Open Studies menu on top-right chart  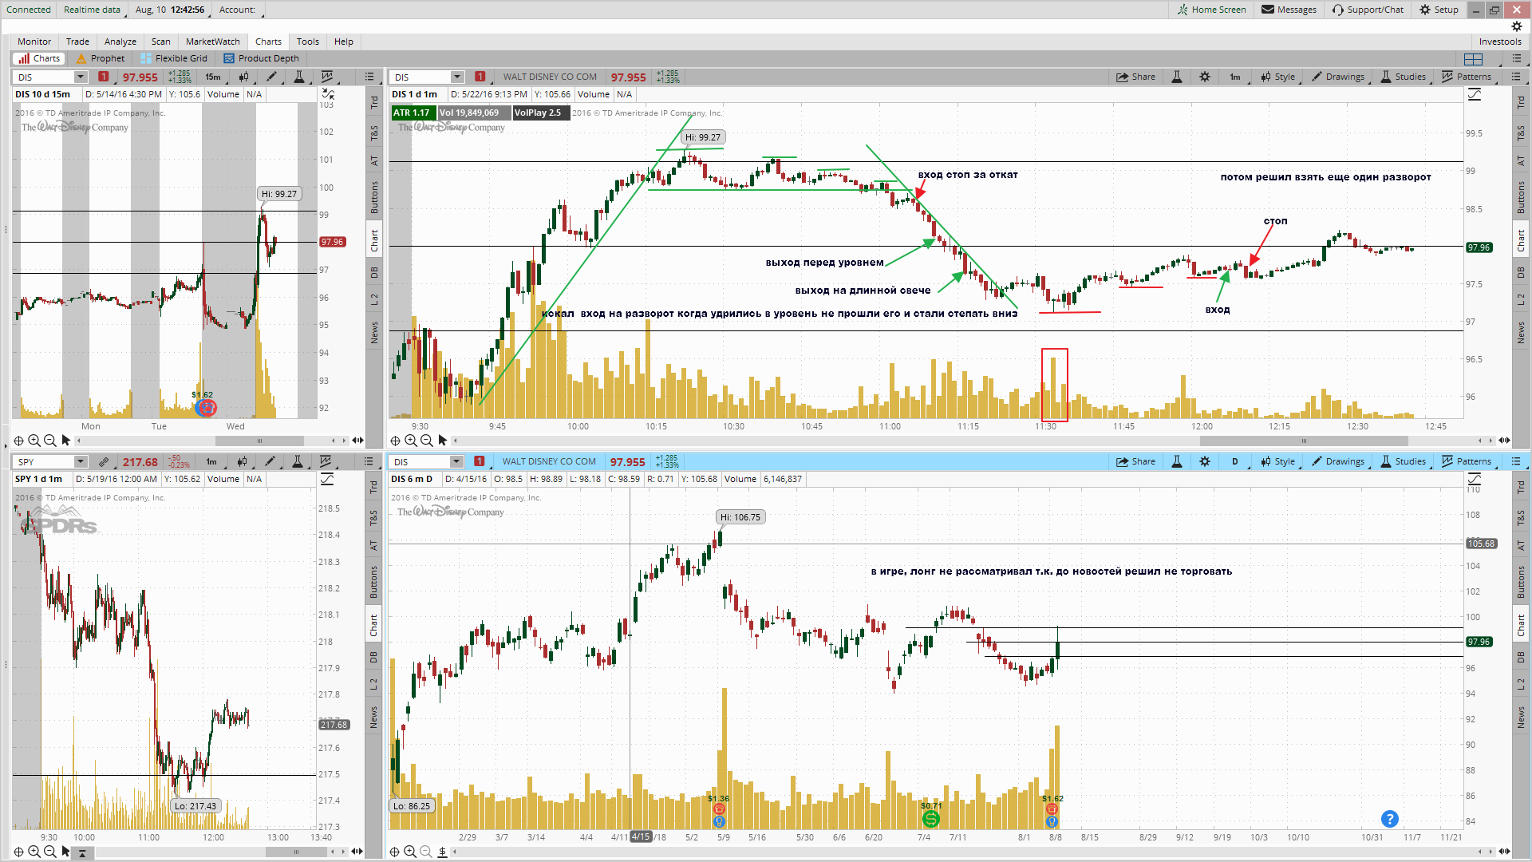[1403, 77]
